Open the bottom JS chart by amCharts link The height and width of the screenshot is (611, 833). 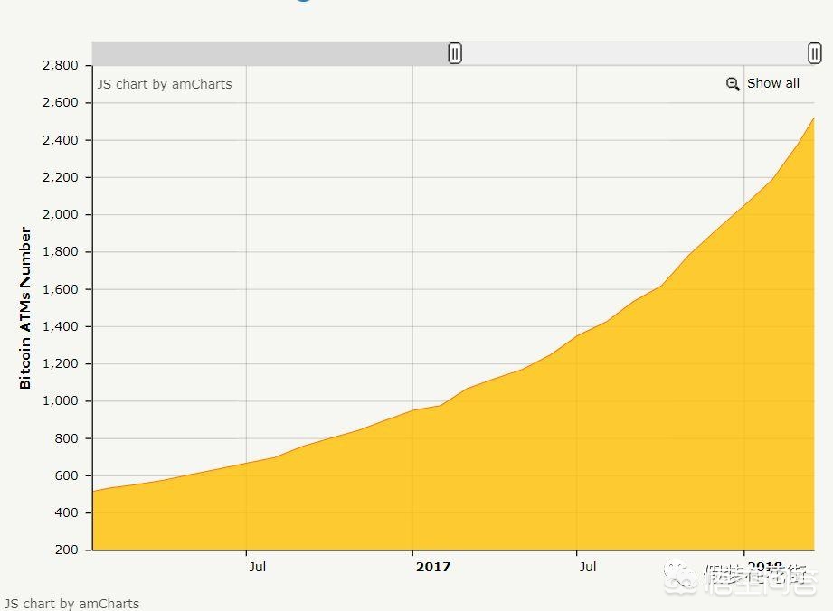(71, 604)
